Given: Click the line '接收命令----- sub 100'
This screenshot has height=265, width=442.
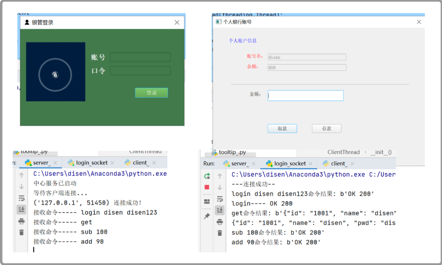Looking at the screenshot, I should click(70, 232).
